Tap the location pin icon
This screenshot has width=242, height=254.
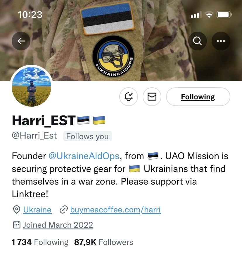[x=16, y=209]
